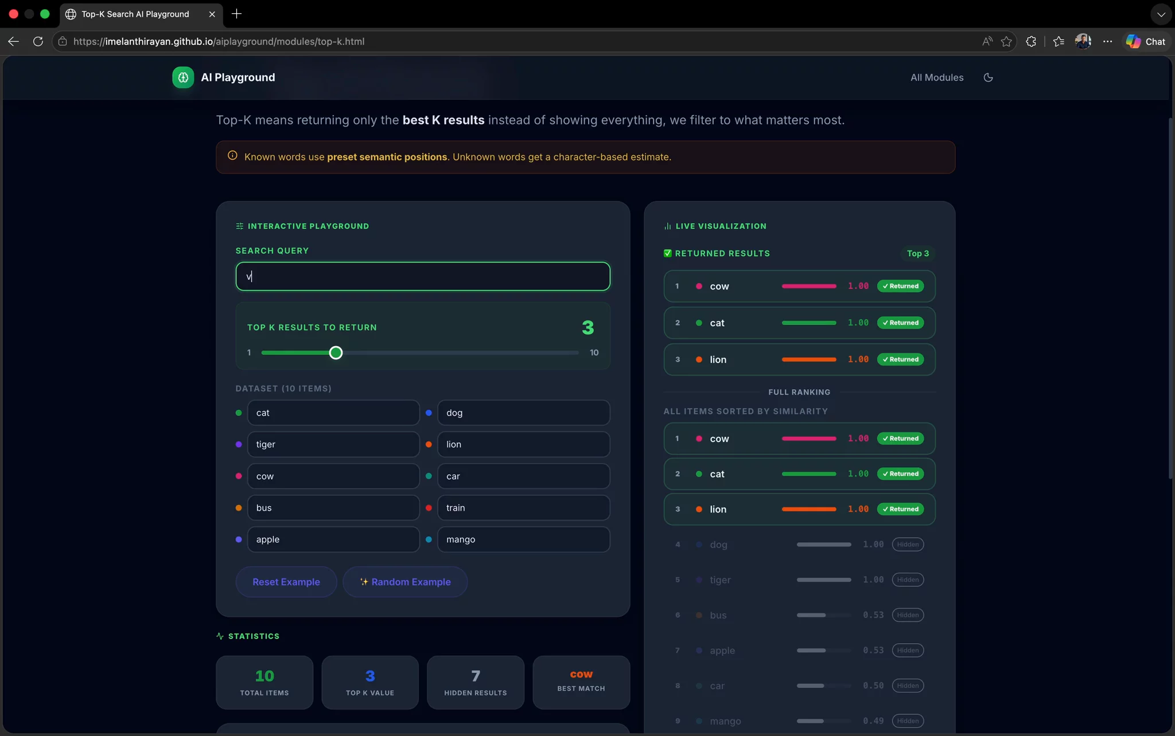Image resolution: width=1175 pixels, height=736 pixels.
Task: Edit the cat dataset item field
Action: click(x=333, y=413)
